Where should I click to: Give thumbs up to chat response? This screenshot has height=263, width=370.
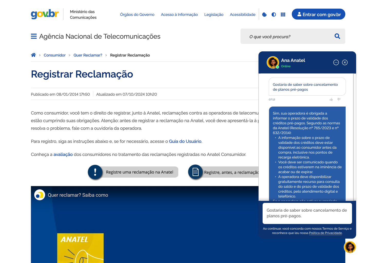331,99
